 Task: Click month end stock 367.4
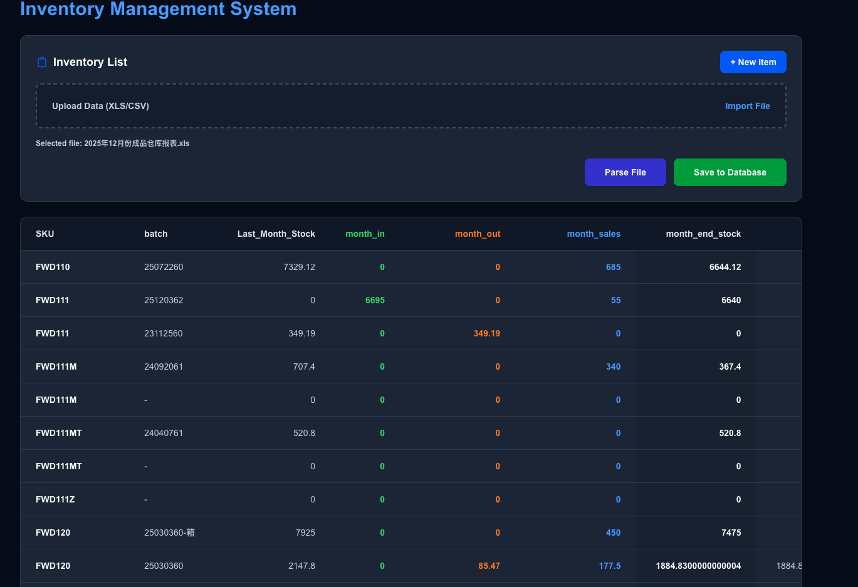click(730, 366)
